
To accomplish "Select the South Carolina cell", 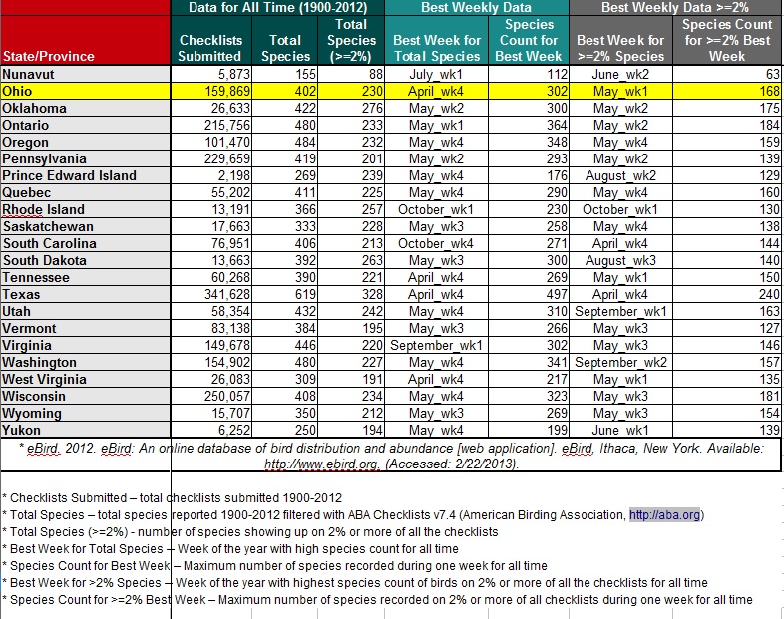I will (x=85, y=244).
